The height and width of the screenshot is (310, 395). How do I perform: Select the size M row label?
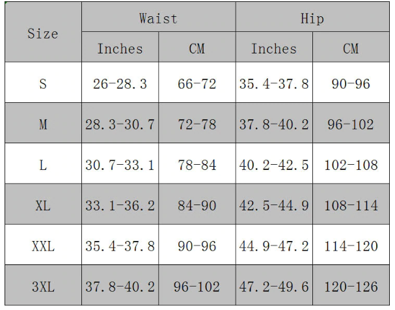point(43,123)
